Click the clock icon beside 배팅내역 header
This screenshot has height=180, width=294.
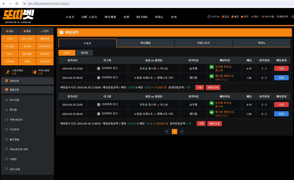point(61,32)
